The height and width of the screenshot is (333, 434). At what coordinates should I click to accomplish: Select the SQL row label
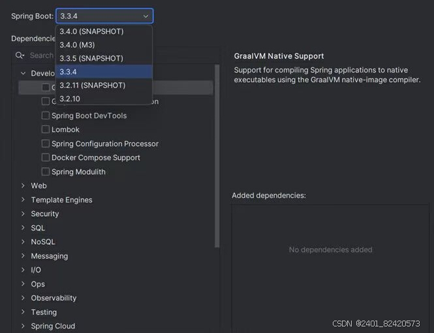pos(38,228)
